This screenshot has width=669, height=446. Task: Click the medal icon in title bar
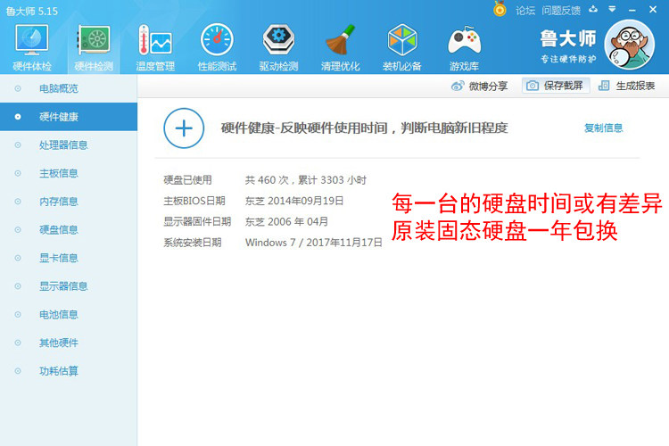coord(500,9)
